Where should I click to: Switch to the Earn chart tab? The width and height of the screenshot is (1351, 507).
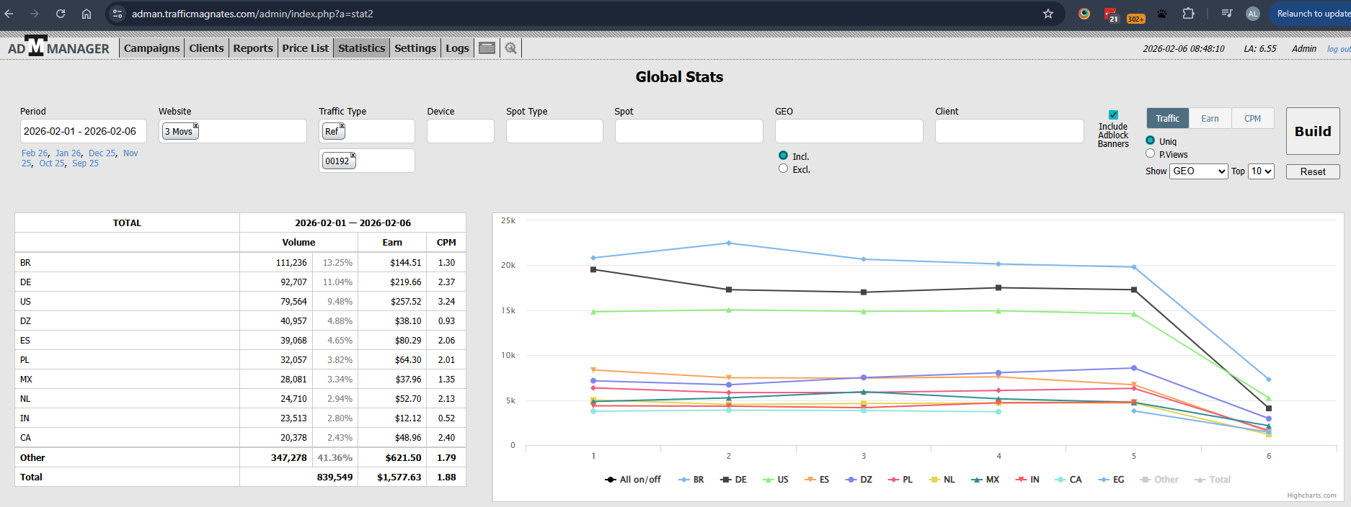1210,119
